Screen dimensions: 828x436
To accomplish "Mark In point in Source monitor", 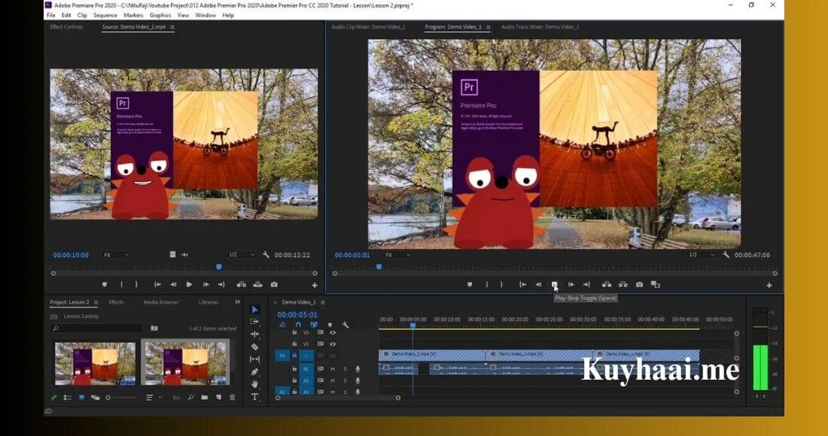I will [x=121, y=285].
